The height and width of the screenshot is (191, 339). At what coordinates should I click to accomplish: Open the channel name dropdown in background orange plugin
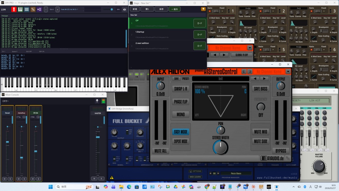250,48
